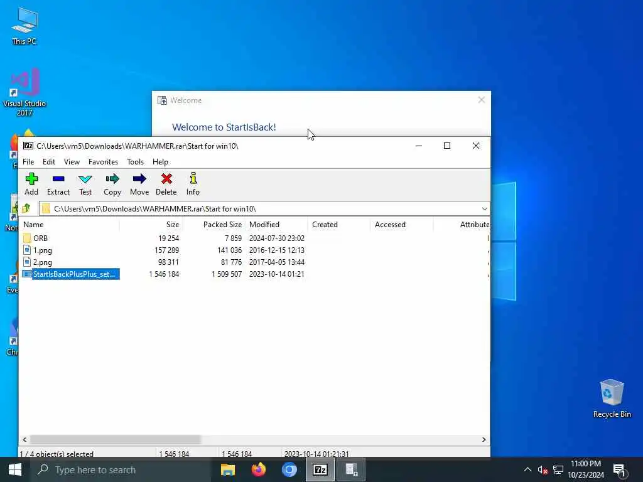
Task: Click the horizontal scrollbar thumb
Action: point(116,439)
